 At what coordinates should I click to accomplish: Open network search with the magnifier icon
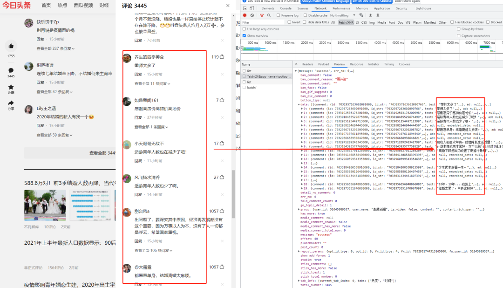click(269, 15)
